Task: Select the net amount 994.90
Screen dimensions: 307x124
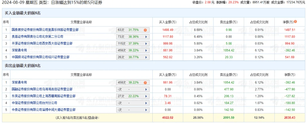Action: (290, 43)
